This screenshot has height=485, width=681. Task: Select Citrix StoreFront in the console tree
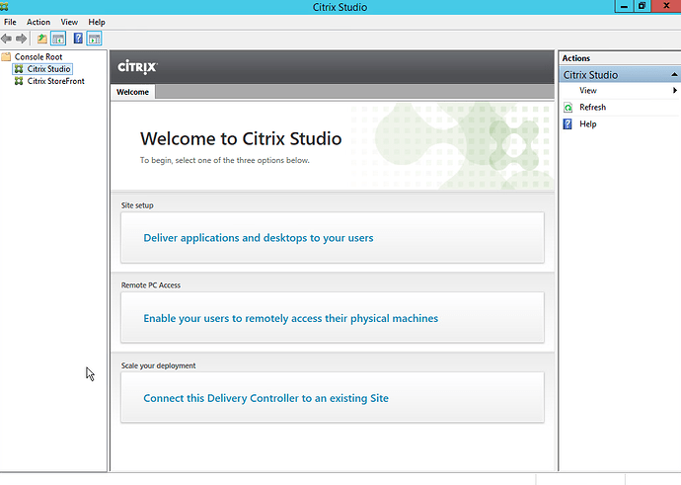coord(55,81)
